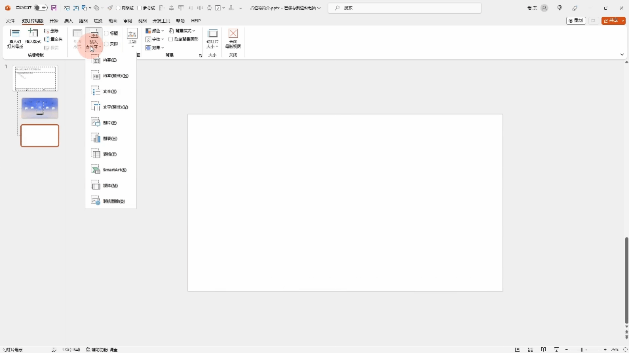The image size is (629, 353).
Task: Open the Close Master View button
Action: point(233,39)
